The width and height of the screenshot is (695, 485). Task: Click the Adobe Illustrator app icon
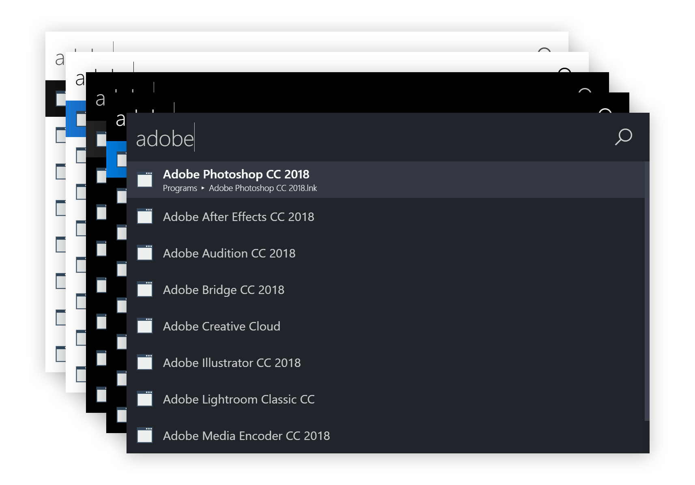145,362
